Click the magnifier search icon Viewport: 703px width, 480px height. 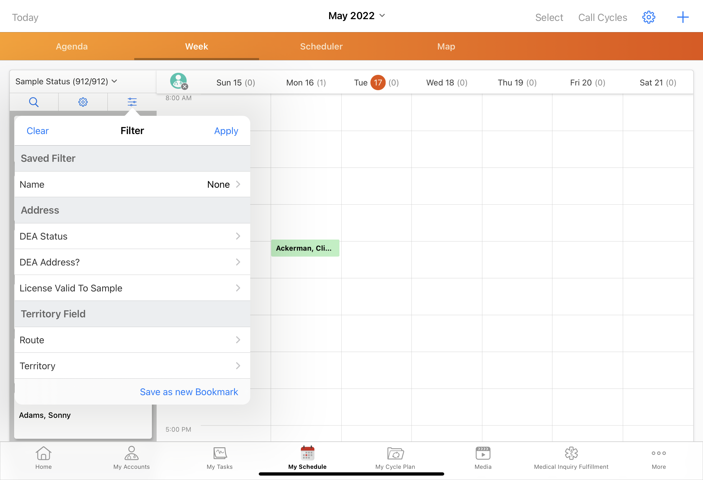(x=34, y=102)
